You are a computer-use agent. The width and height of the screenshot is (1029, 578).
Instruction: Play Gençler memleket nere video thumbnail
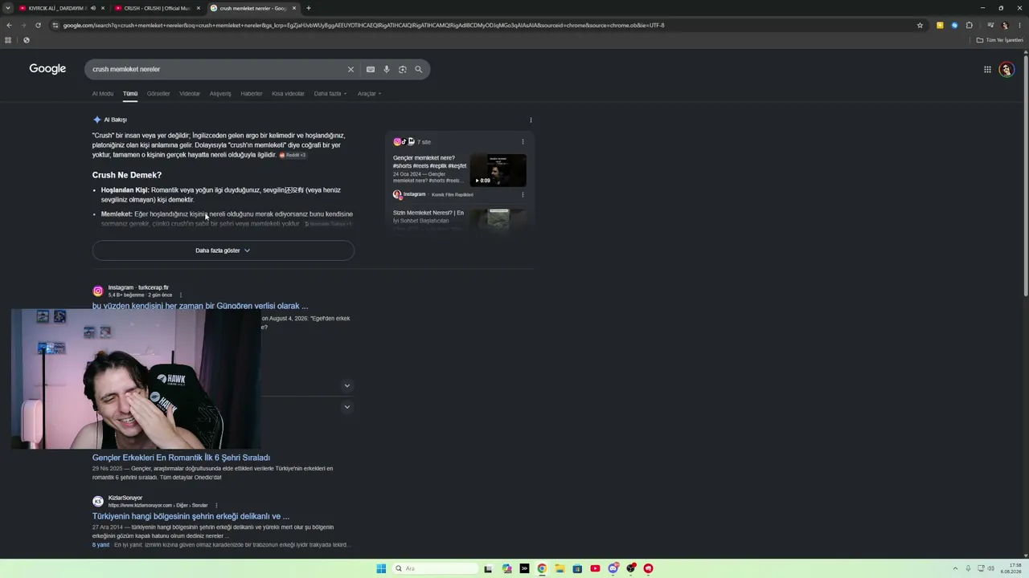click(498, 170)
